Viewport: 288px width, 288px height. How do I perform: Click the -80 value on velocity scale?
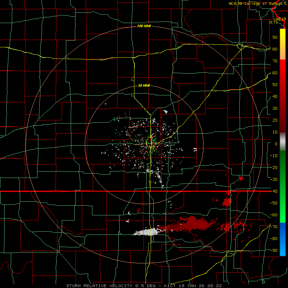[x=274, y=239]
